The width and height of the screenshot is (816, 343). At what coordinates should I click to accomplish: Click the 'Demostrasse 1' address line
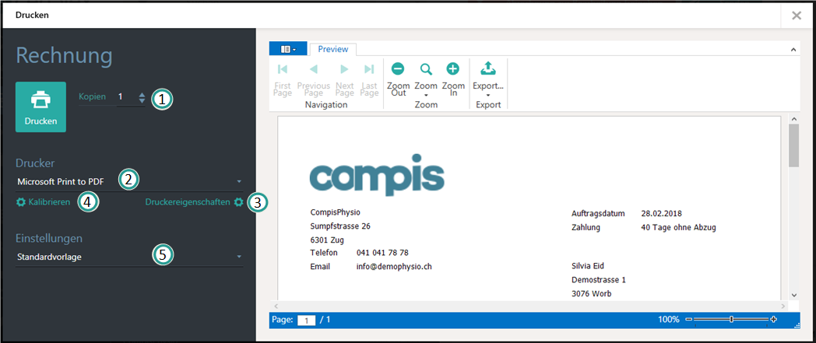pos(599,279)
